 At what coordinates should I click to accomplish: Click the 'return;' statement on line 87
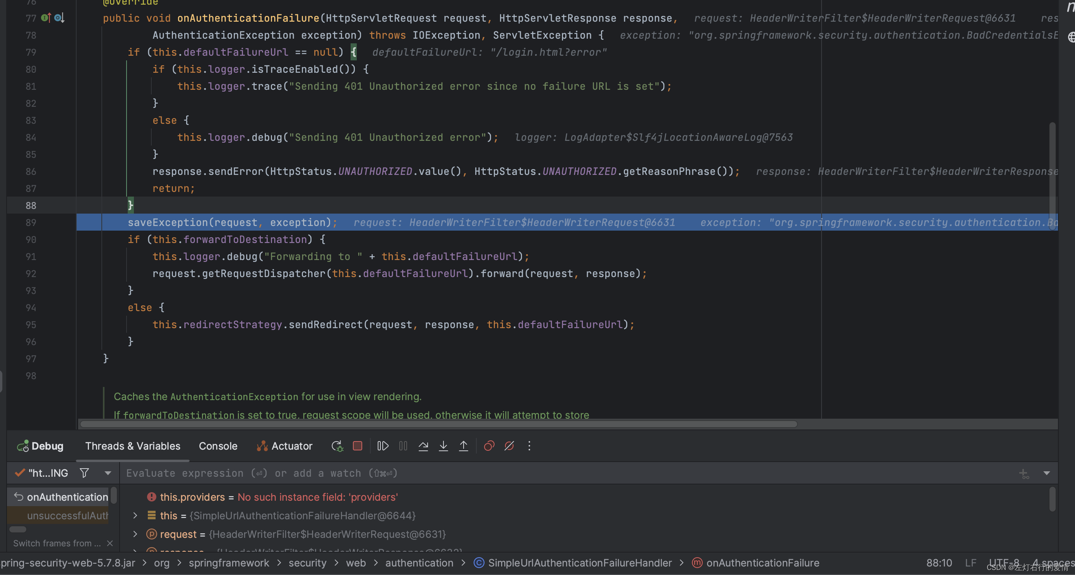[173, 188]
